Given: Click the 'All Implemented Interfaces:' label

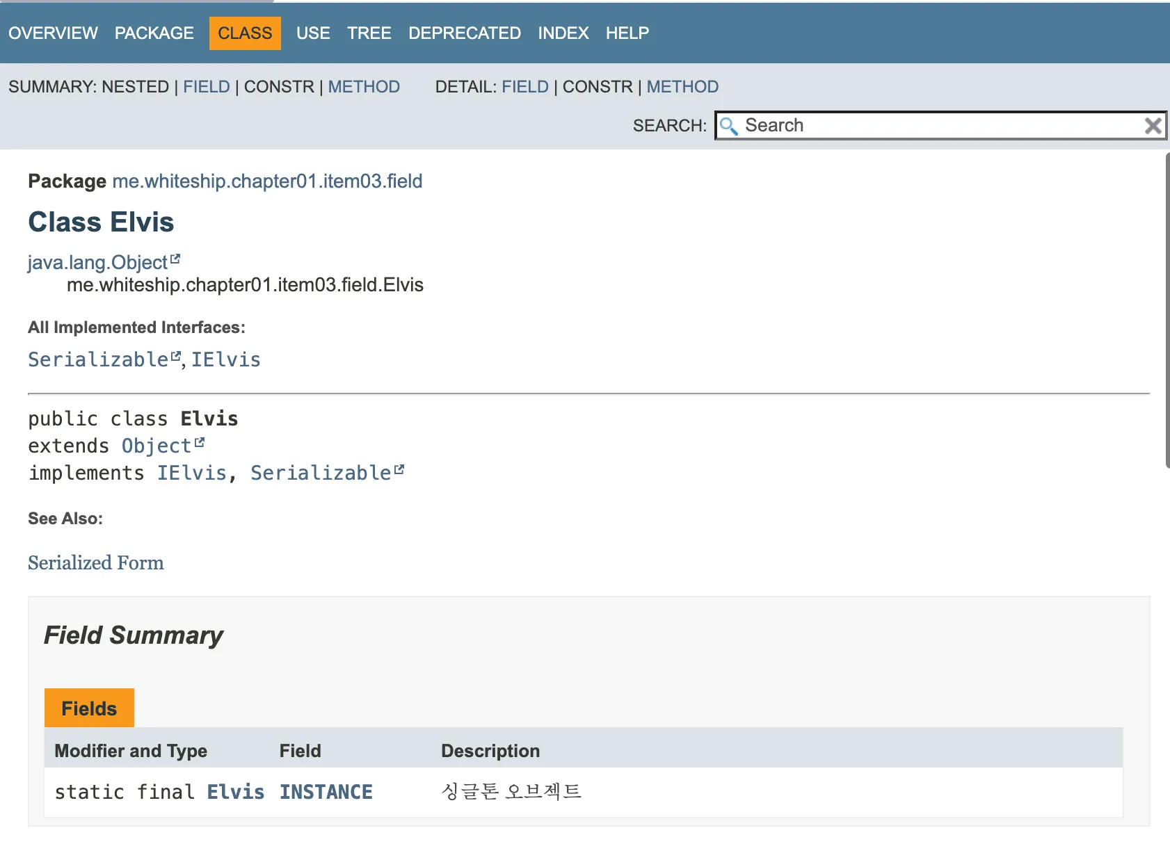Looking at the screenshot, I should (x=136, y=327).
